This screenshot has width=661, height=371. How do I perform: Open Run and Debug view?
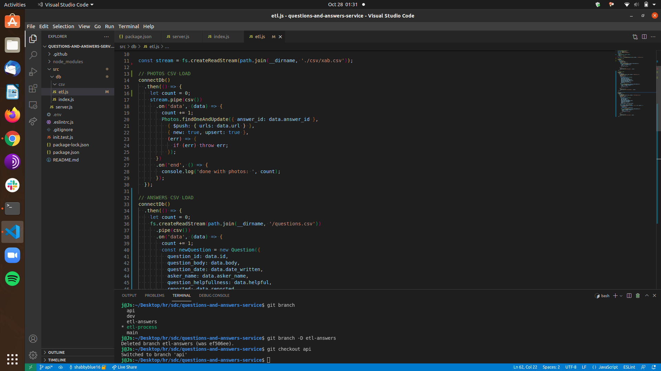(x=33, y=71)
